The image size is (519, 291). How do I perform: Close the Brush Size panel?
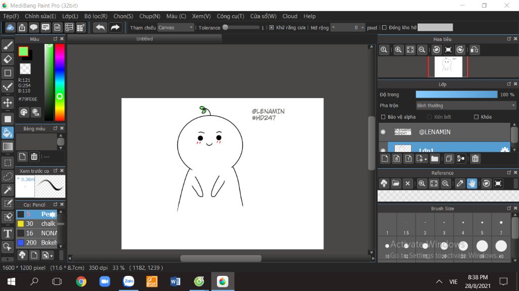click(x=515, y=208)
